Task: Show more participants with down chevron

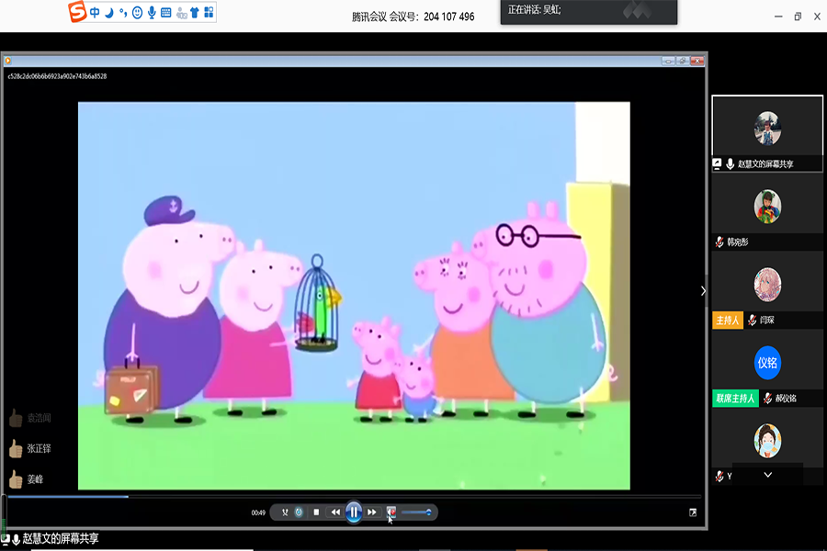Action: click(768, 475)
